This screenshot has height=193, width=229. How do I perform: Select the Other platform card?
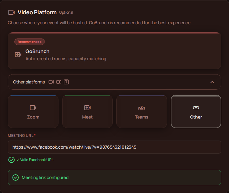click(x=196, y=112)
